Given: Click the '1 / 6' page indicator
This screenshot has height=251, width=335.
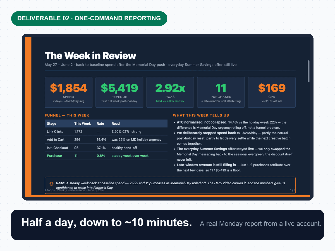Looking at the screenshot, I should tap(293, 190).
